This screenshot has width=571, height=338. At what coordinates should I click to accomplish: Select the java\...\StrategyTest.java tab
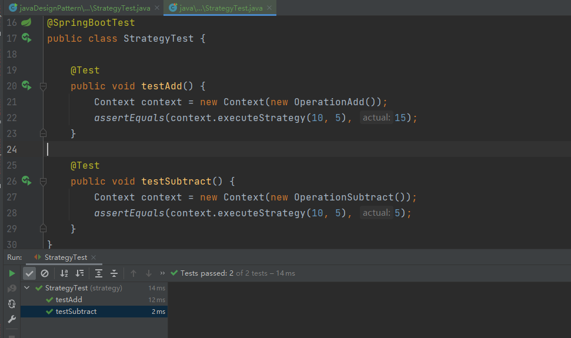tap(221, 8)
